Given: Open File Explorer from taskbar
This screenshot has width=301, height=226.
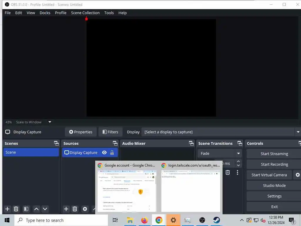Looking at the screenshot, I should point(130,220).
